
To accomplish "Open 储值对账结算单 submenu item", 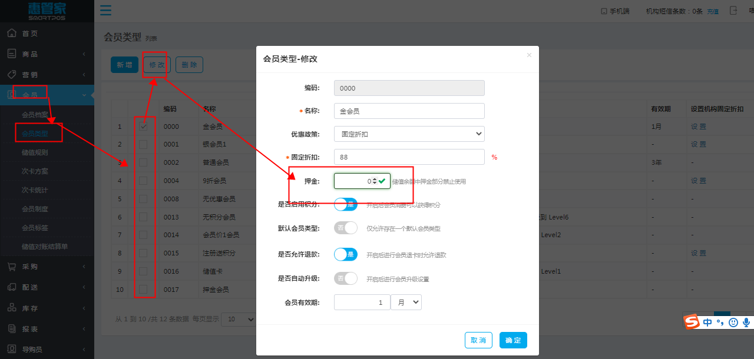I will (45, 247).
